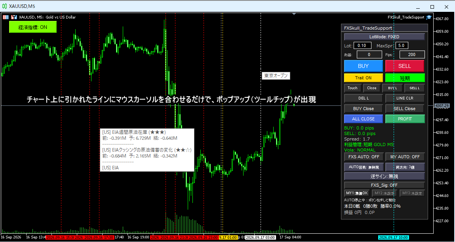Toggle Trail: ON in the trade panel

(363, 78)
